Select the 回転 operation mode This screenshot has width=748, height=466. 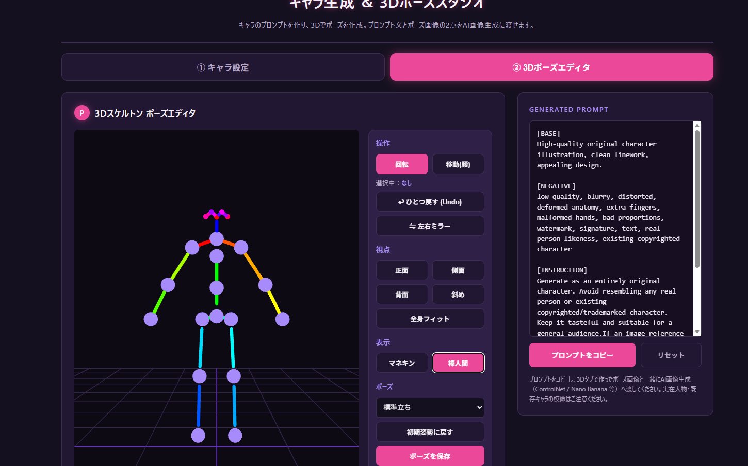tap(402, 164)
